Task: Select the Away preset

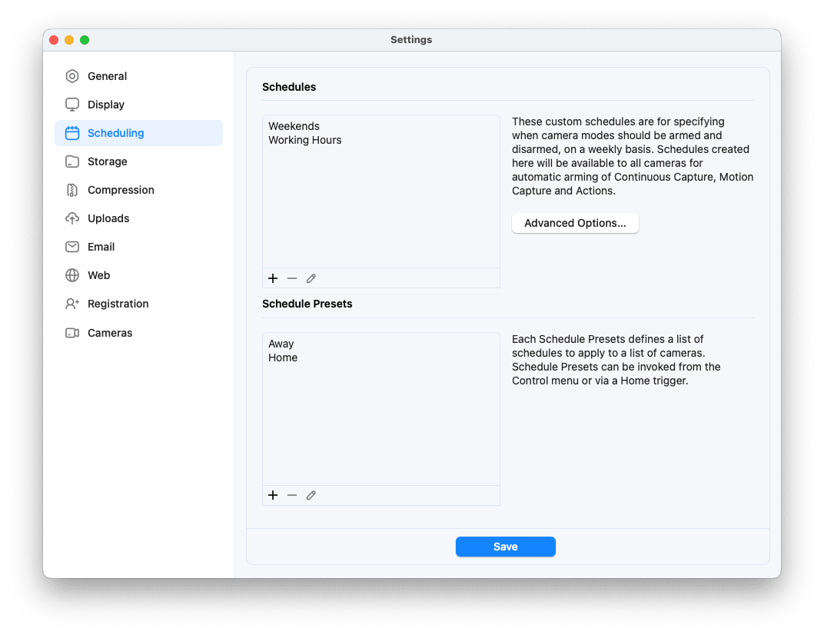Action: point(281,344)
